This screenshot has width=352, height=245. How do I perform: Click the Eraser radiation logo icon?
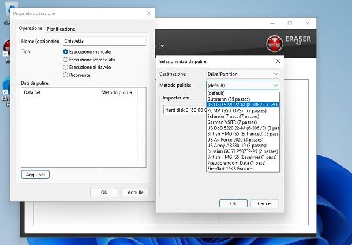tap(275, 43)
